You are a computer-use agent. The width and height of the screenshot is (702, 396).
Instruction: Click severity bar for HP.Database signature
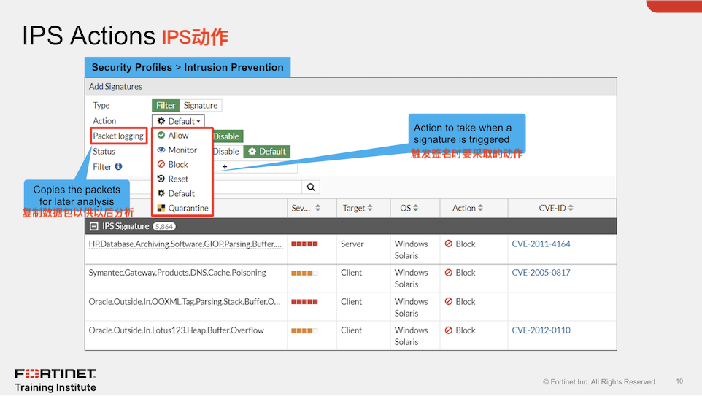(x=304, y=244)
